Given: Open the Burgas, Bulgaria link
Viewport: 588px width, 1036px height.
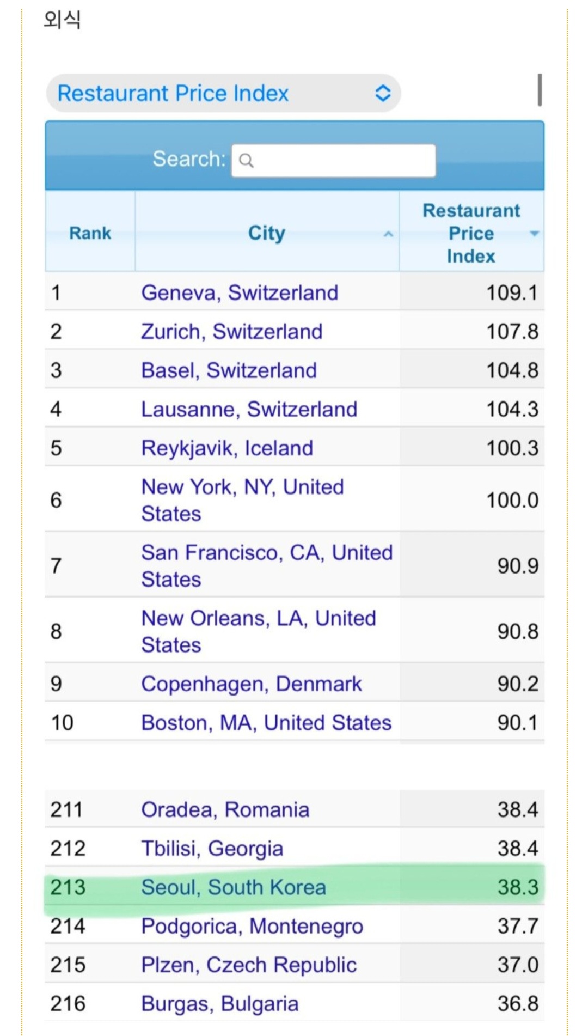Looking at the screenshot, I should click(x=220, y=1003).
